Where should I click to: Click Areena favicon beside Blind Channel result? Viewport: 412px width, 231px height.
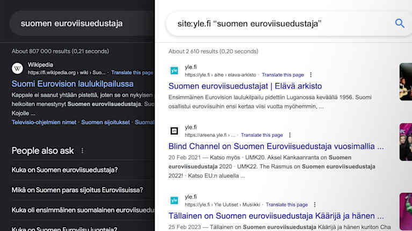pos(174,131)
